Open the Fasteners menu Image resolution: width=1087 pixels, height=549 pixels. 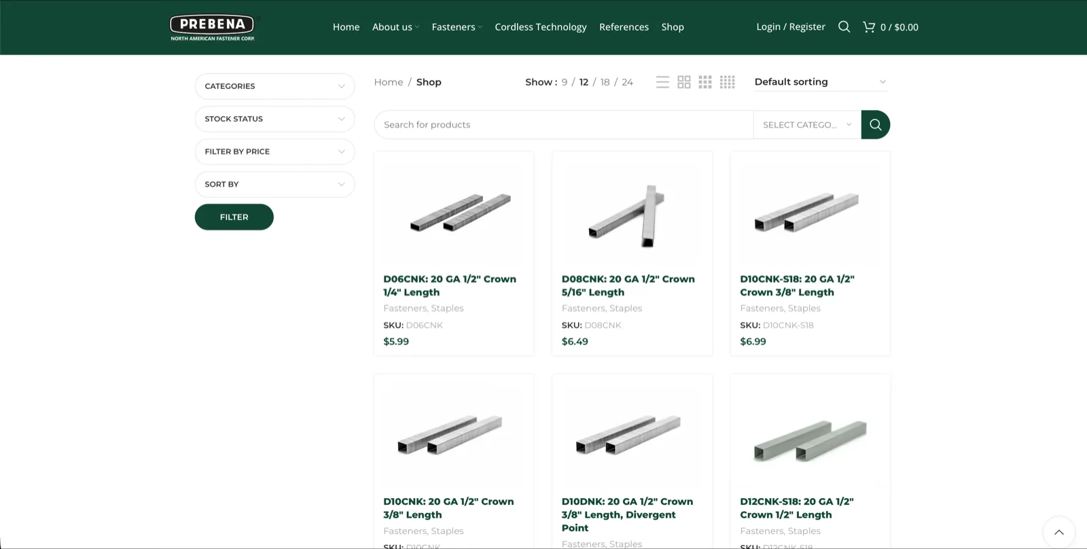(457, 27)
